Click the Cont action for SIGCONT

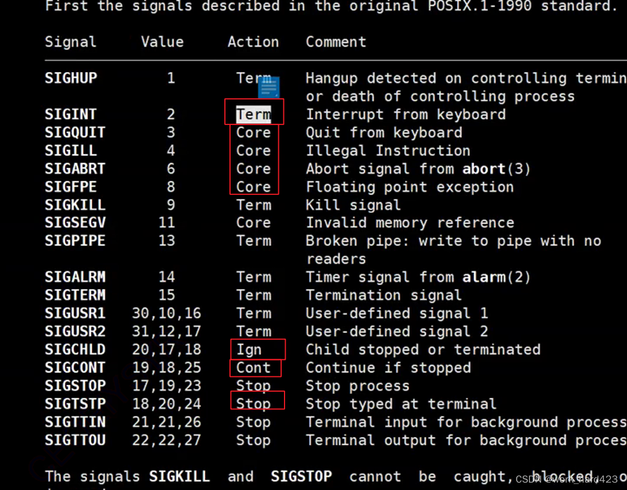coord(253,367)
